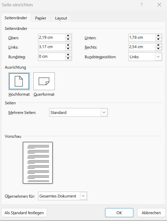The height and width of the screenshot is (221, 167).
Task: Click Als Standard festlegen button
Action: 24,213
